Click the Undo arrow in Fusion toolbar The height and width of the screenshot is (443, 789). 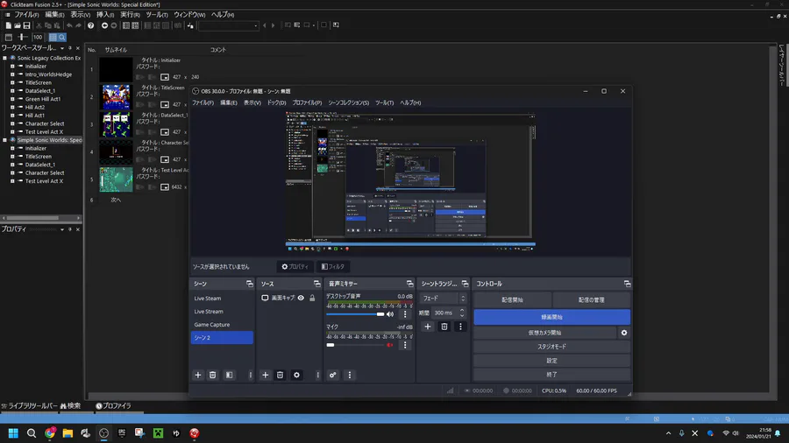(69, 25)
